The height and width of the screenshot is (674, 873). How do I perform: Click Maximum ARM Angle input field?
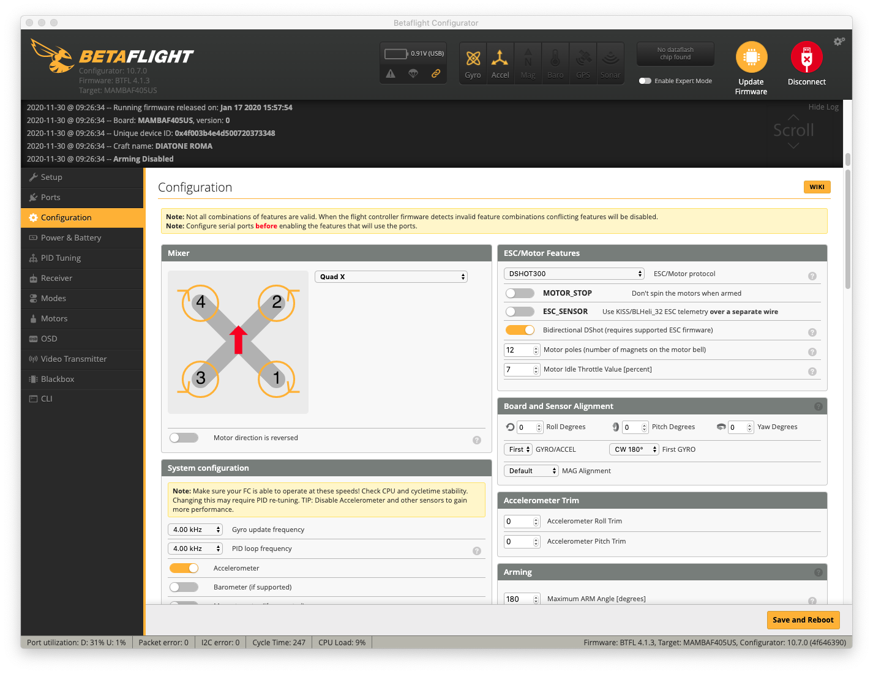coord(522,599)
